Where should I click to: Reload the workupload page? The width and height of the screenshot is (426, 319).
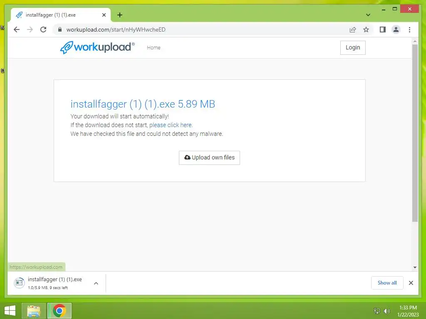point(43,29)
